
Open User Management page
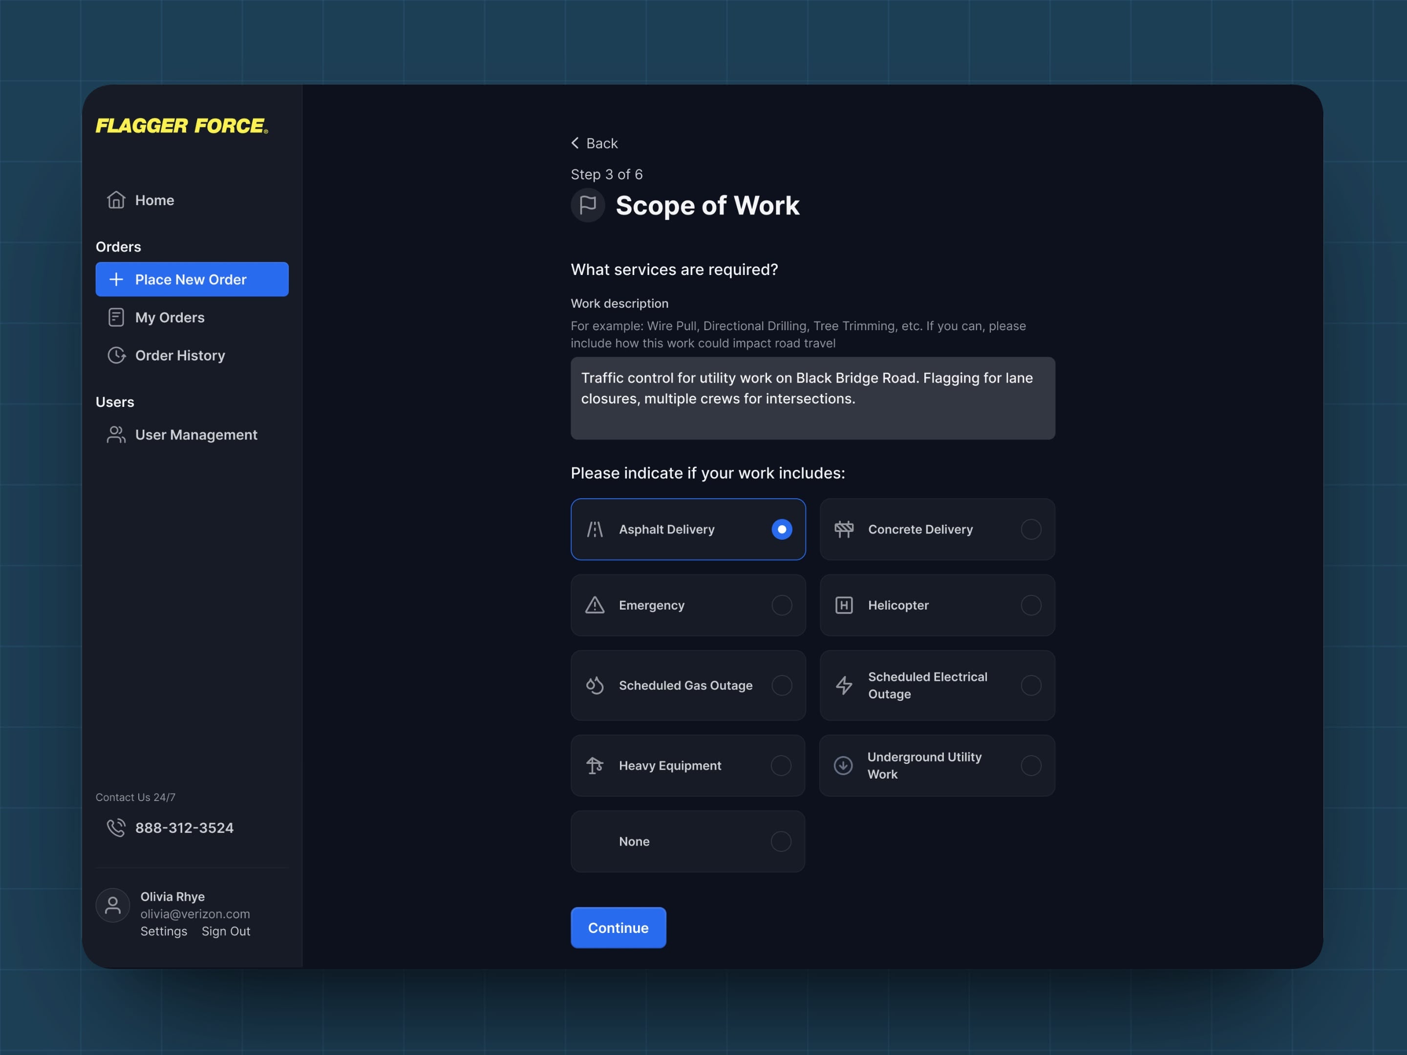pos(195,434)
